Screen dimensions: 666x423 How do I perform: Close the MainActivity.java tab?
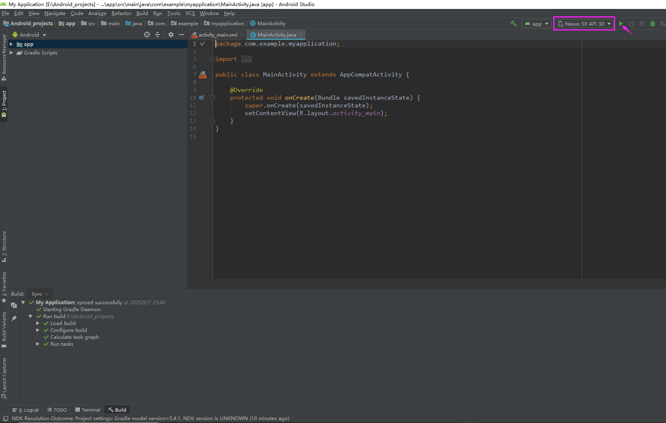[301, 35]
